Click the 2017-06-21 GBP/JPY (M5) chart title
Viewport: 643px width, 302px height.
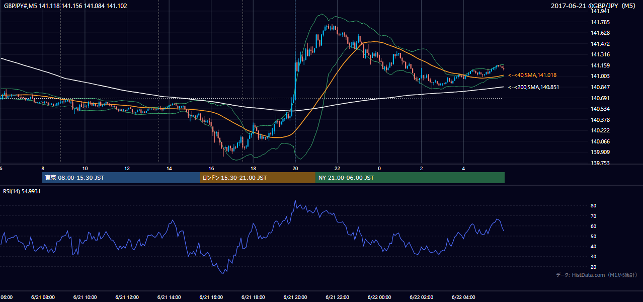tap(594, 6)
